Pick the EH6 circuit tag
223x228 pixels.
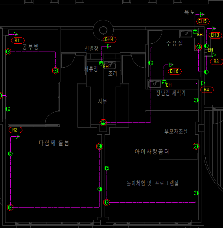pyautogui.click(x=175, y=71)
